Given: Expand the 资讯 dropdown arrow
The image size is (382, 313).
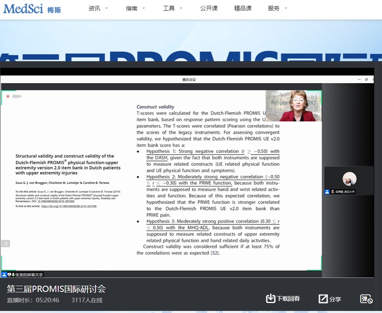Looking at the screenshot, I should click(x=106, y=8).
